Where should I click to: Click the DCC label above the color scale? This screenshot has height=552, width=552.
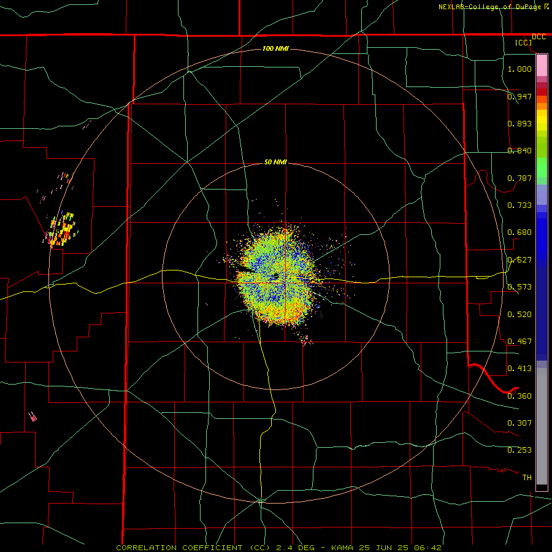tap(539, 37)
